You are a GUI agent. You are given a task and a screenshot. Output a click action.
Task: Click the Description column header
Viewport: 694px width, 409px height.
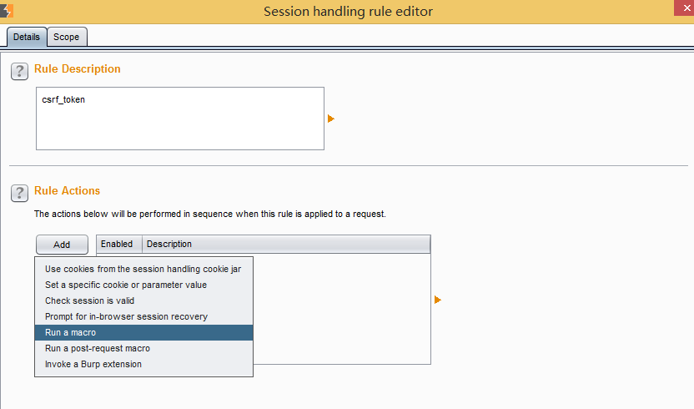tap(286, 245)
